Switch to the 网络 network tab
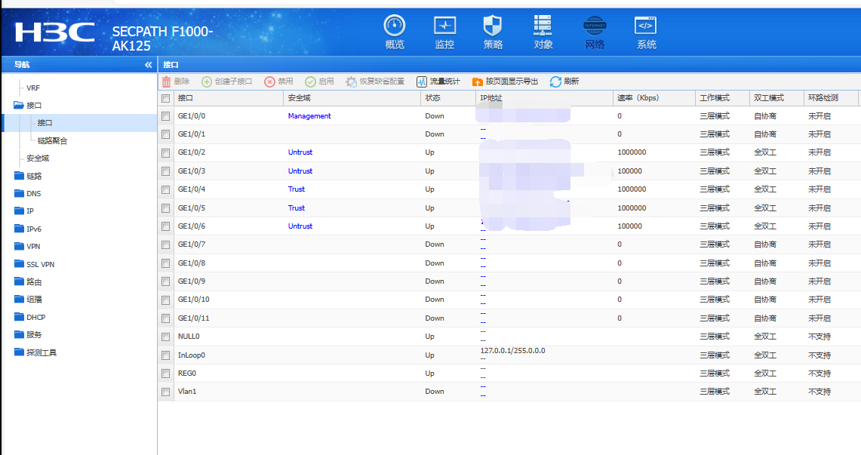This screenshot has height=455, width=861. coord(595,32)
